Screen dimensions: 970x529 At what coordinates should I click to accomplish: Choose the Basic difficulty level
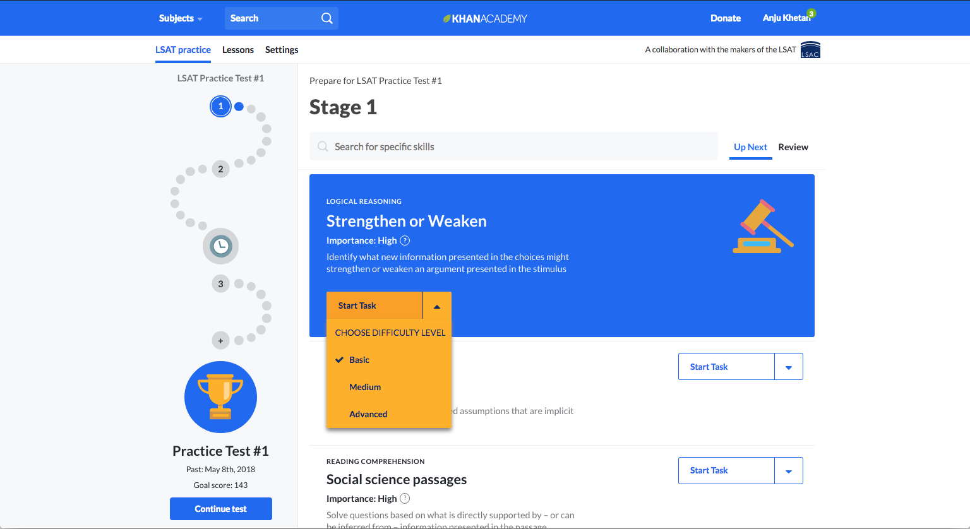(x=389, y=360)
